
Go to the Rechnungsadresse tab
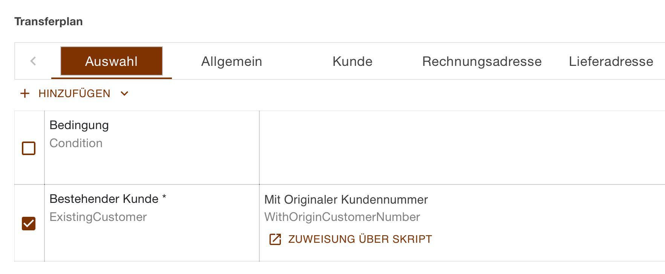[482, 61]
